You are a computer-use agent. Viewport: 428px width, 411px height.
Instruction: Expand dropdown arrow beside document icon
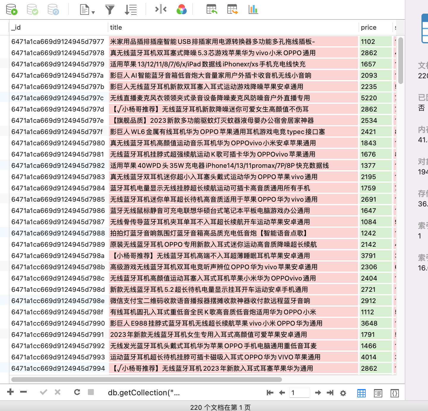[x=93, y=12]
